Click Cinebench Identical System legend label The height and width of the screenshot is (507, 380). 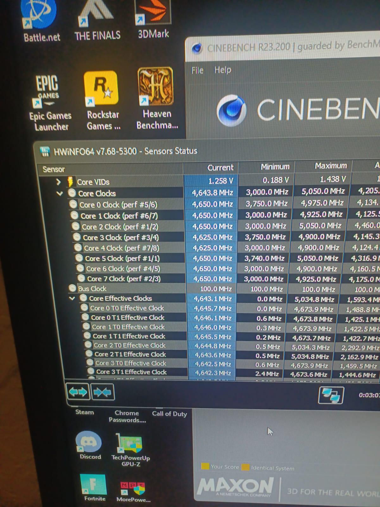coord(272,468)
